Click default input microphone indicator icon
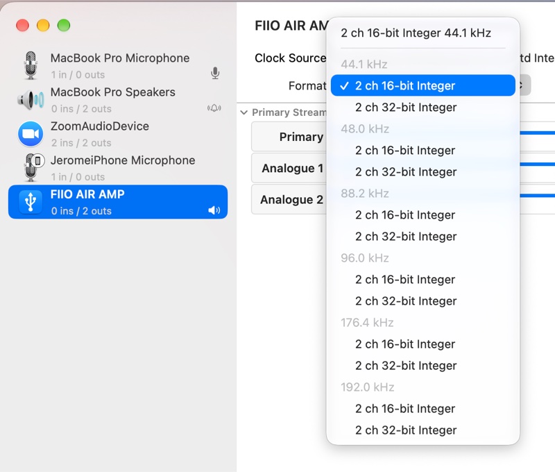 click(215, 74)
